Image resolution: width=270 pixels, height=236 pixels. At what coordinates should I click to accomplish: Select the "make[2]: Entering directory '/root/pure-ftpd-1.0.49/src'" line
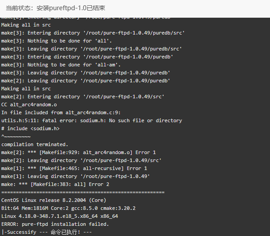tap(83, 97)
